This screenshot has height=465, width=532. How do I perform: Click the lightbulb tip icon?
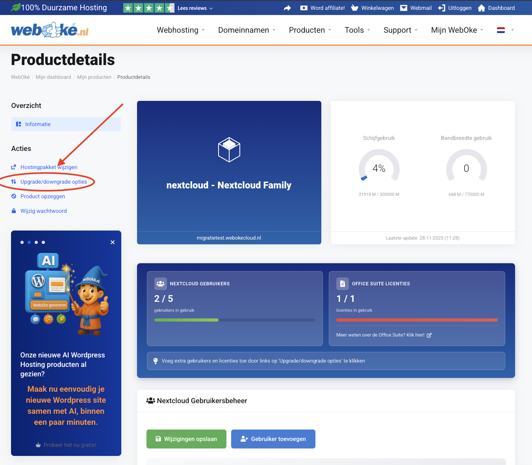click(156, 361)
